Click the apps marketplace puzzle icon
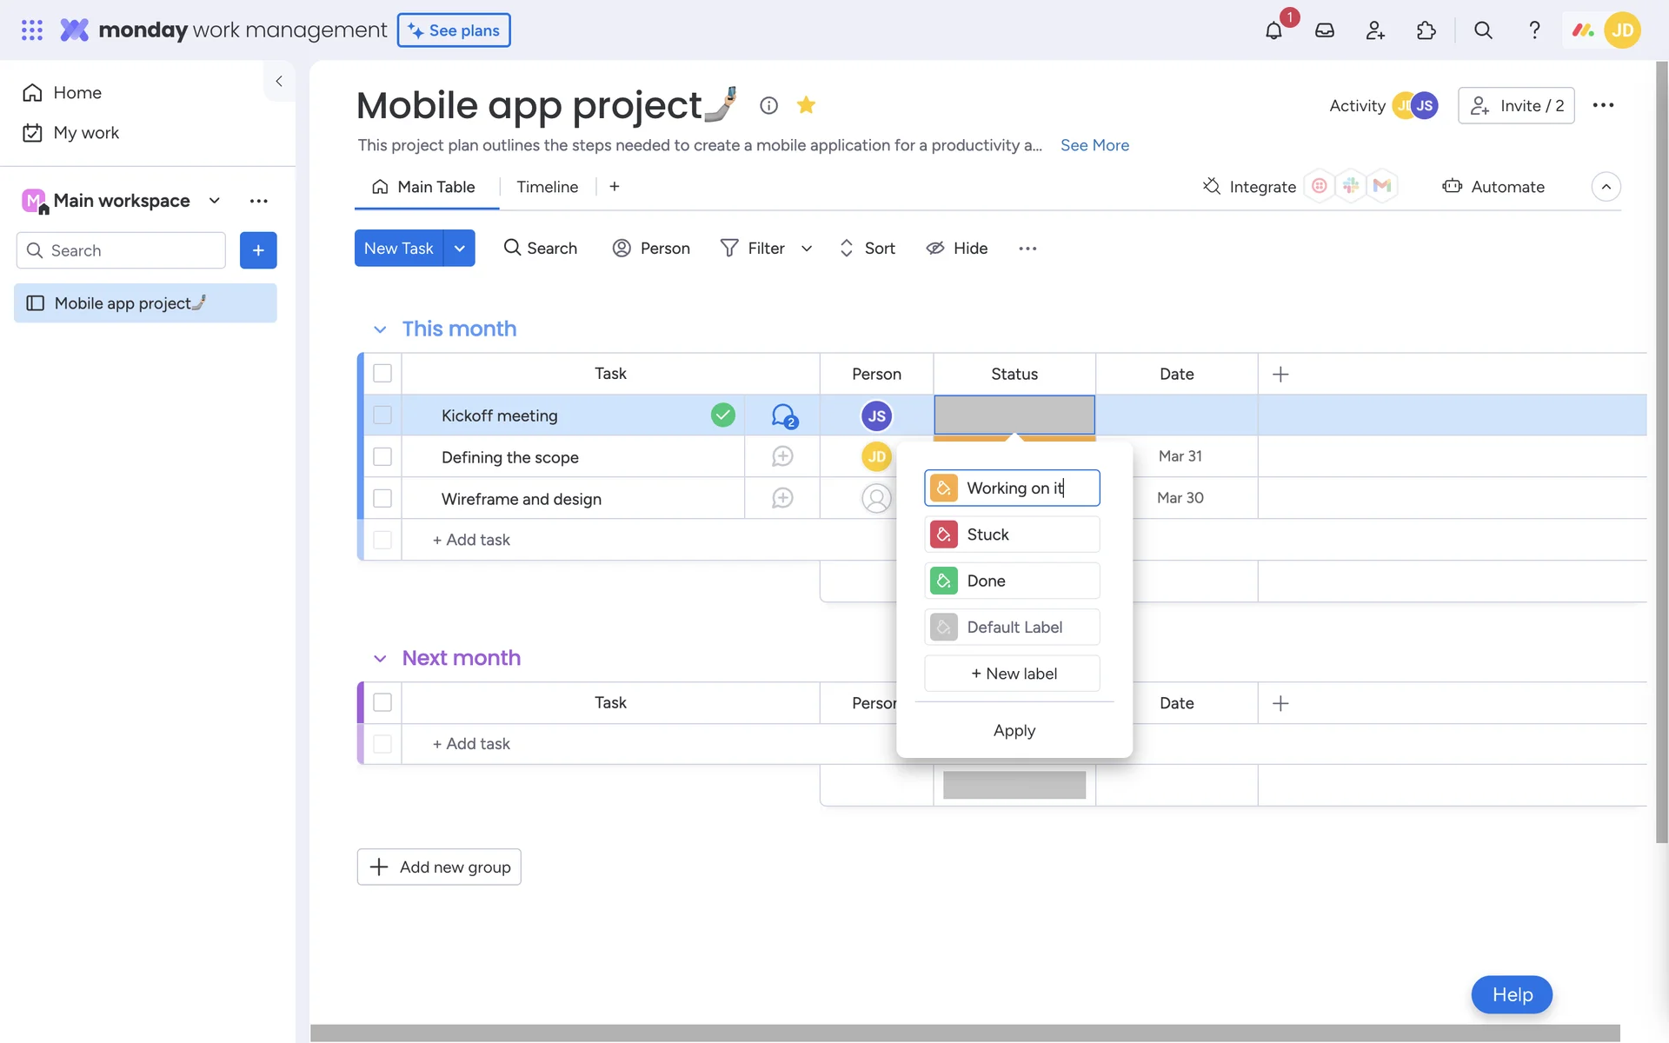The width and height of the screenshot is (1669, 1043). [x=1426, y=30]
